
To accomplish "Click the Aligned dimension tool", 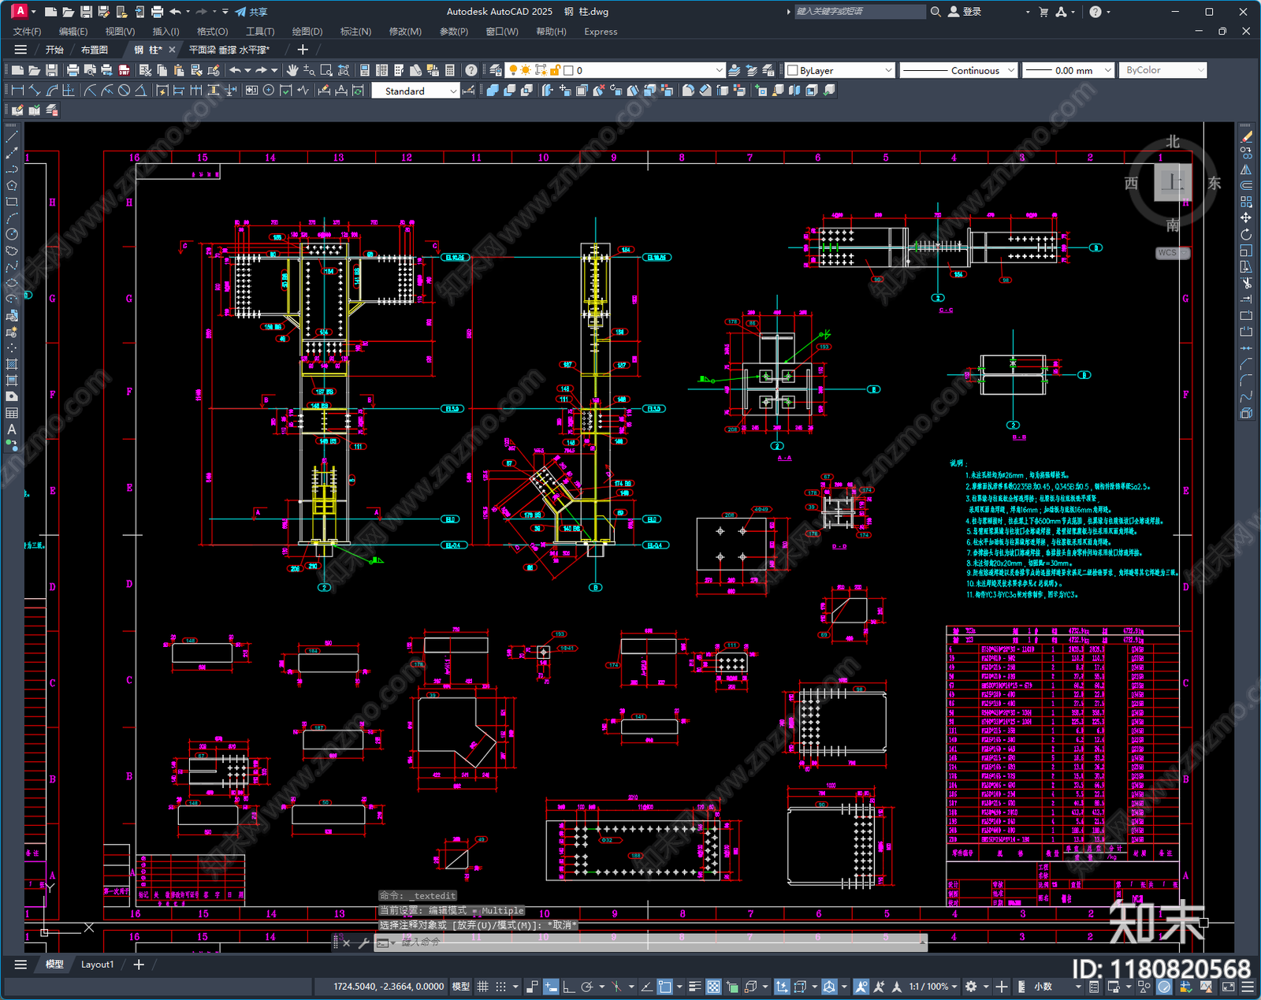I will (35, 91).
